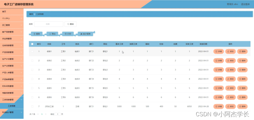The height and width of the screenshot is (120, 254).
Task: Open 详情 for row 名称5
Action: coord(219,88)
